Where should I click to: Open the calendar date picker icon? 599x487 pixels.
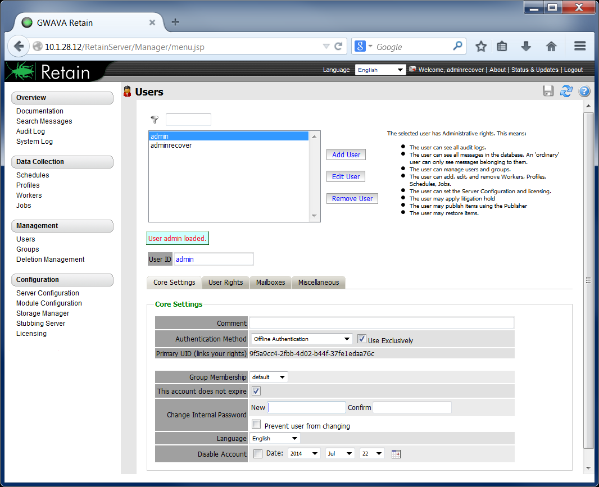[396, 454]
